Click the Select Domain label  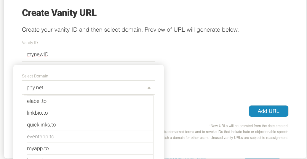point(35,76)
